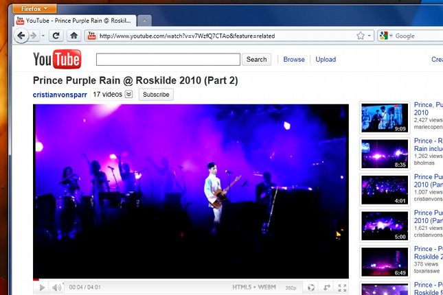443x295 pixels.
Task: Toggle the expand video size icon
Action: click(327, 287)
